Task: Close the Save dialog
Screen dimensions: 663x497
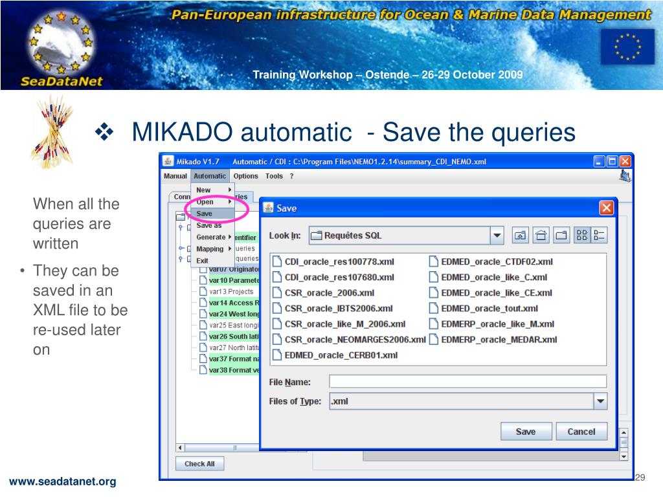Action: tap(606, 208)
